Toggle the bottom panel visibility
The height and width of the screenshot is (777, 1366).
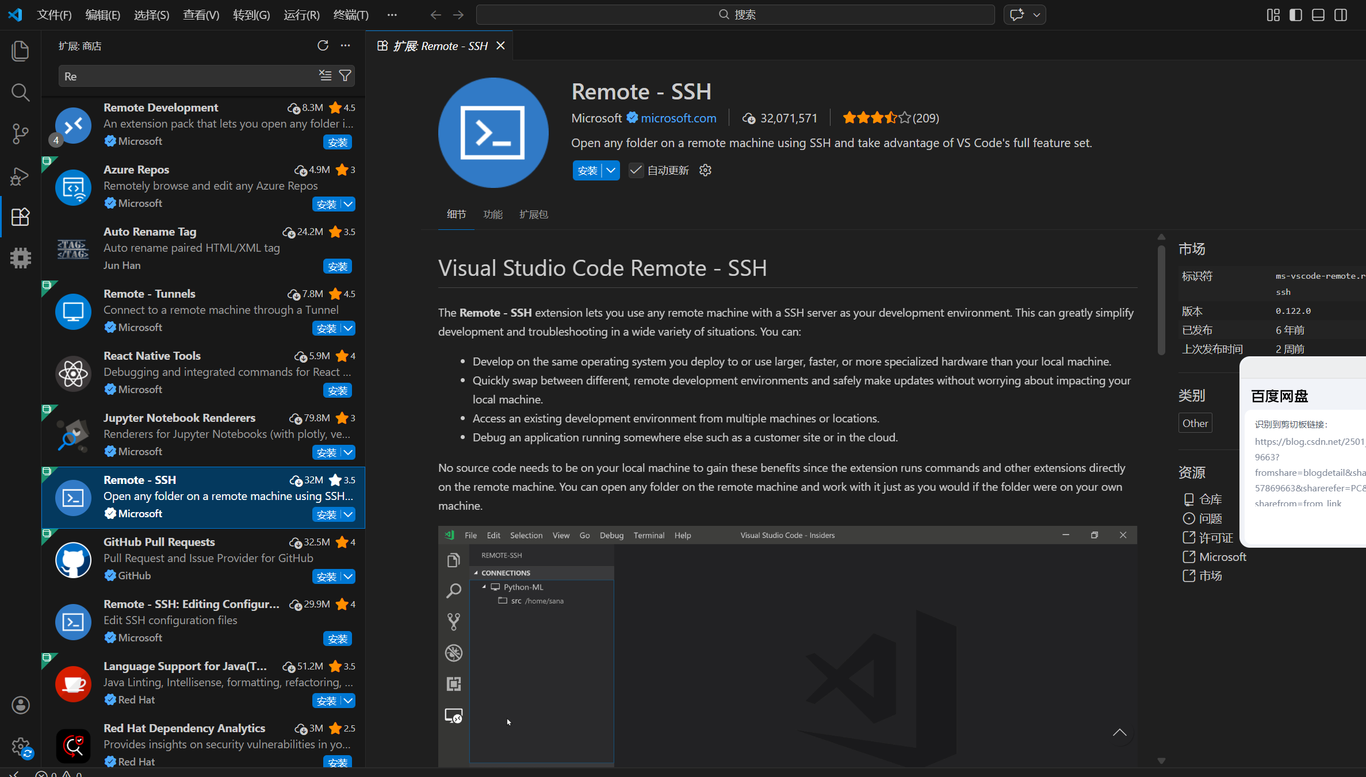click(x=1318, y=15)
